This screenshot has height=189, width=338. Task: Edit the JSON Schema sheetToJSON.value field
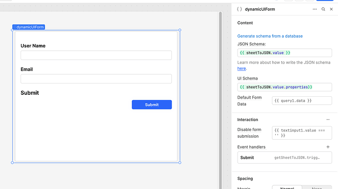[285, 53]
